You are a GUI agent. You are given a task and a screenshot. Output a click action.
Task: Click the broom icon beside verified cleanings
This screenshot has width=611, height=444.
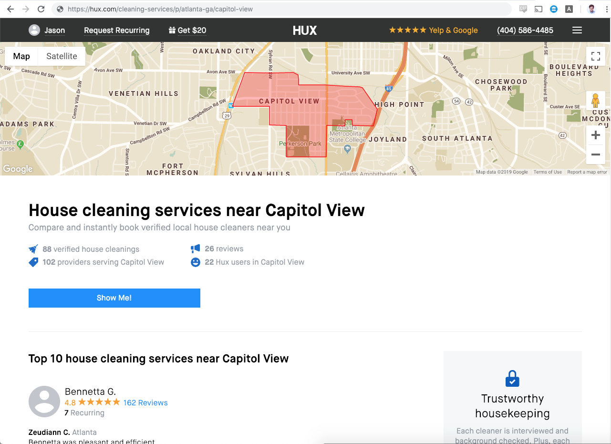pos(33,249)
